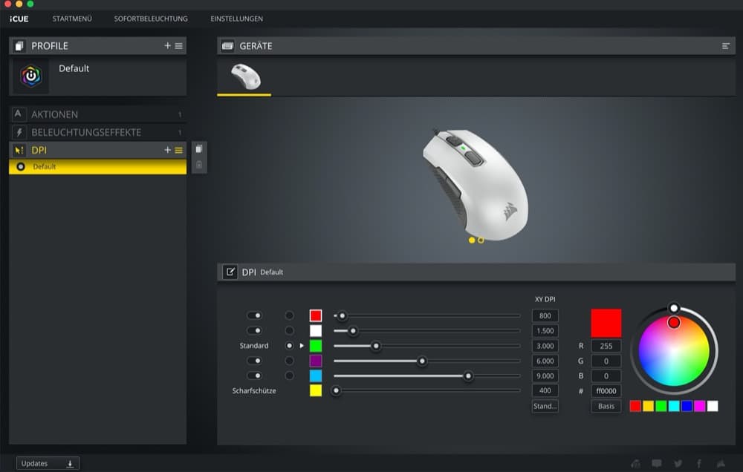The height and width of the screenshot is (472, 743).
Task: Set 6.000 DPI stage as standard
Action: (290, 361)
